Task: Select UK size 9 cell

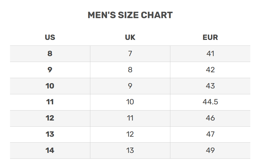Action: coord(130,86)
